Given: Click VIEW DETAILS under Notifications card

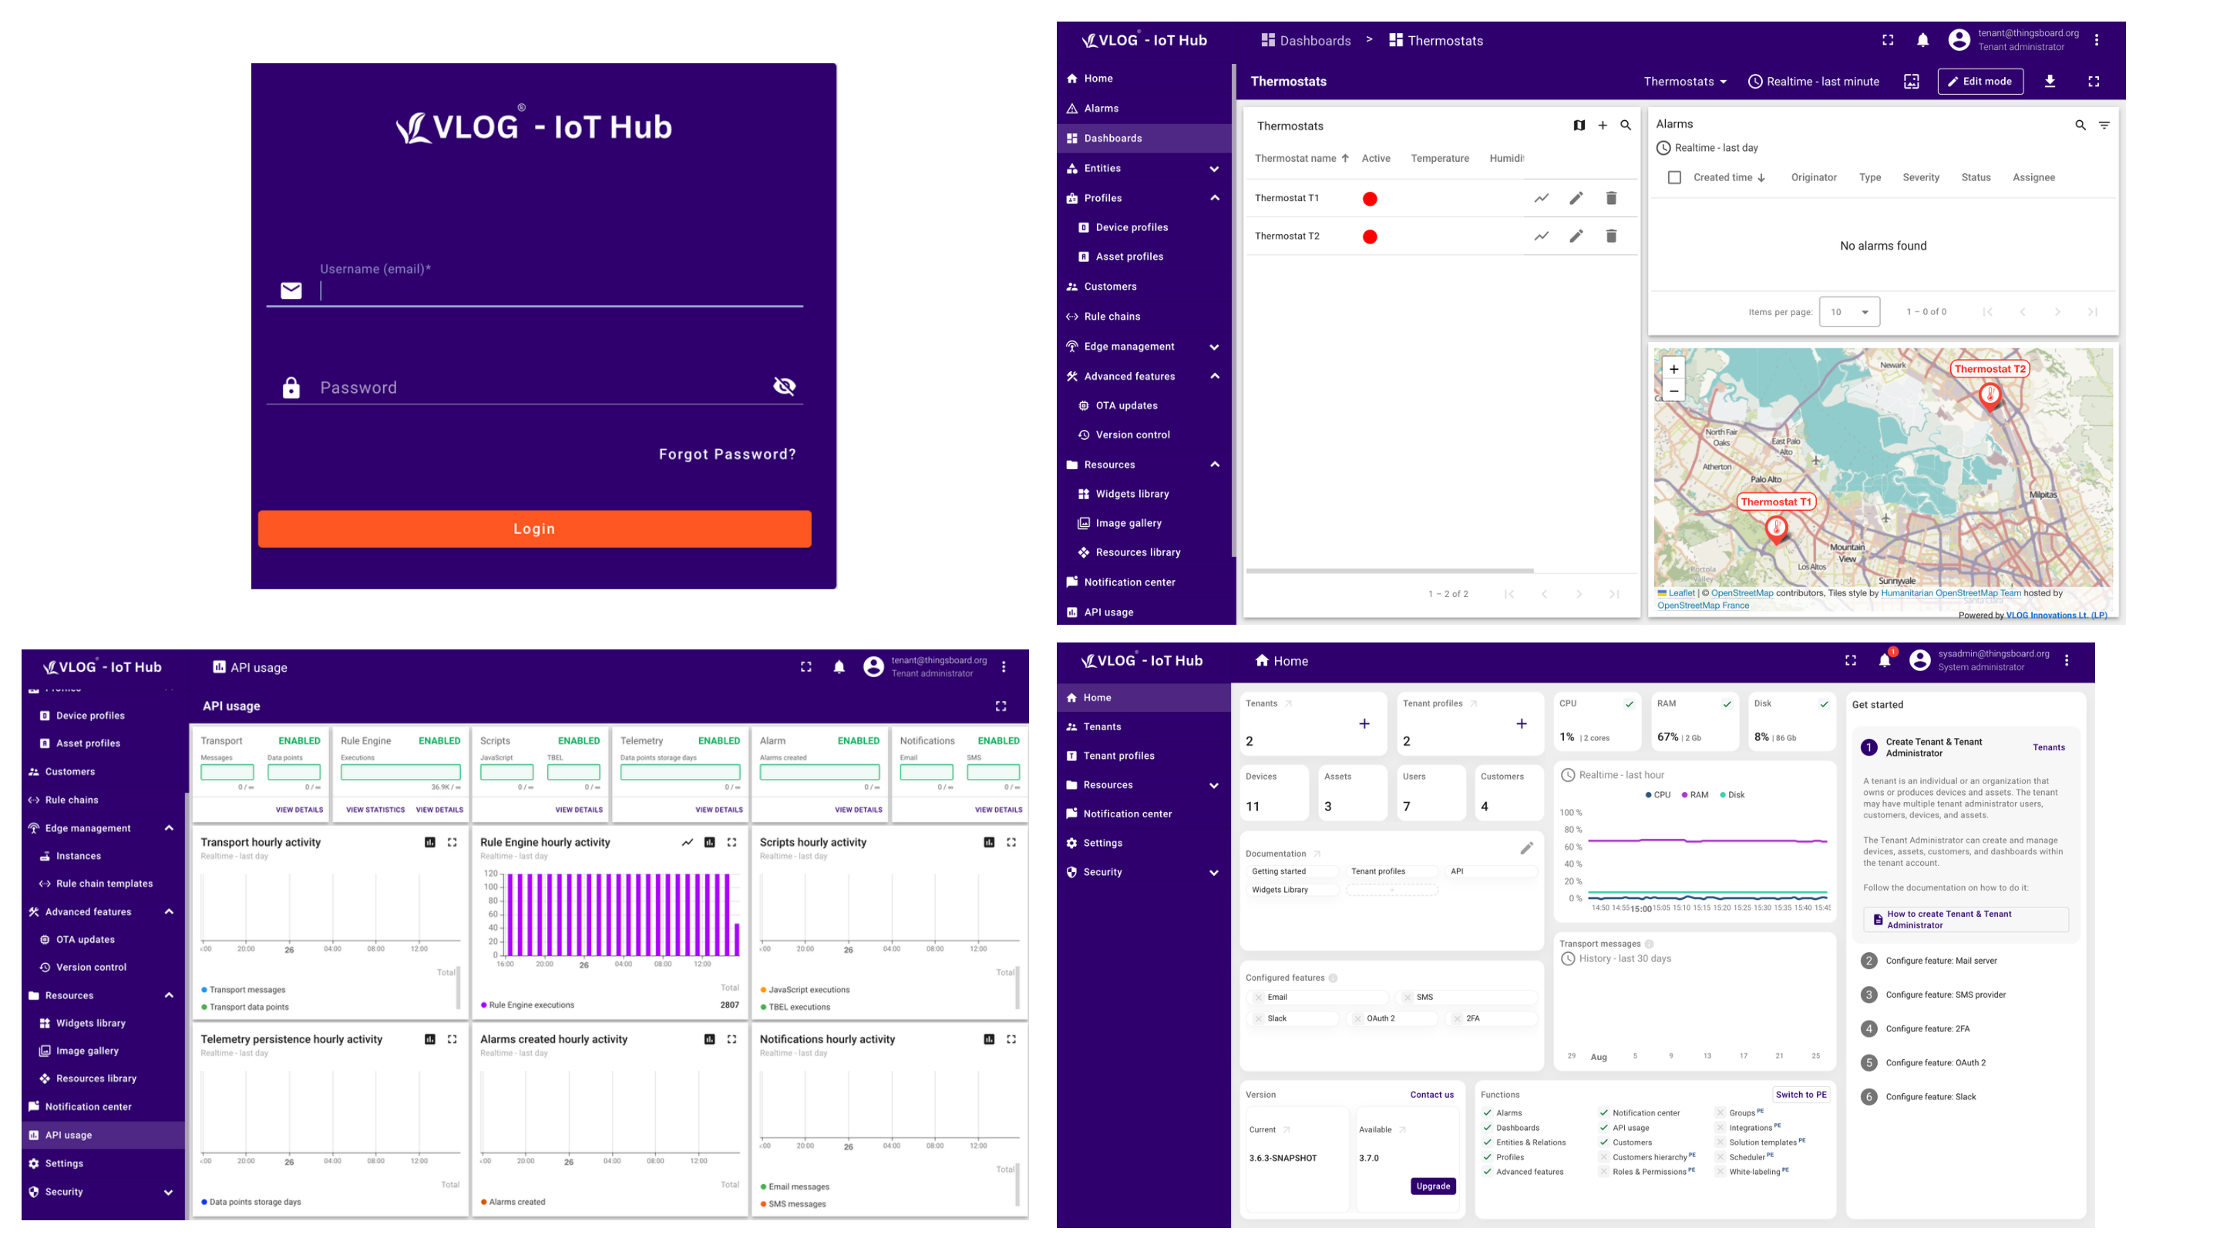Looking at the screenshot, I should click(998, 810).
